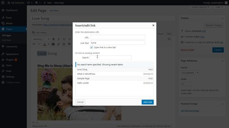Open Help dropdown tab

click(x=219, y=7)
